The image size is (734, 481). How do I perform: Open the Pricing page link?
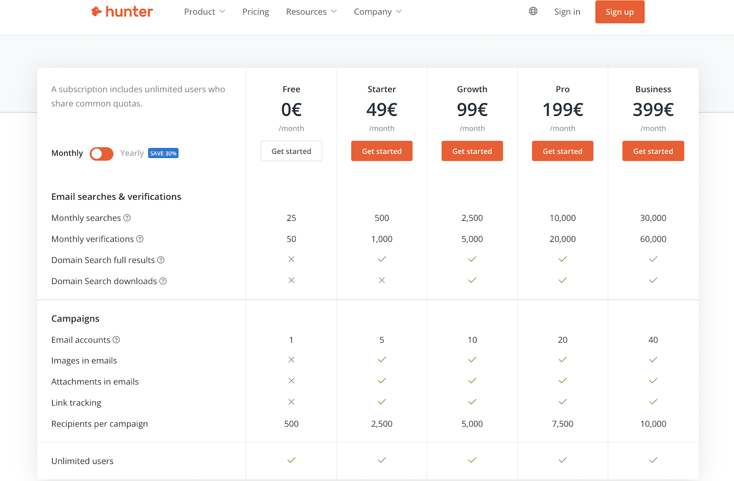(256, 11)
